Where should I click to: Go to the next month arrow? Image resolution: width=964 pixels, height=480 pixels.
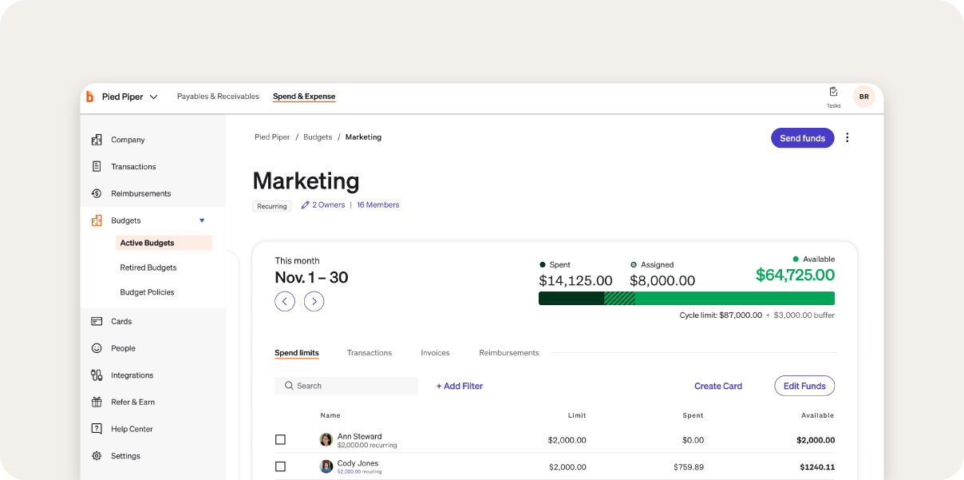314,301
